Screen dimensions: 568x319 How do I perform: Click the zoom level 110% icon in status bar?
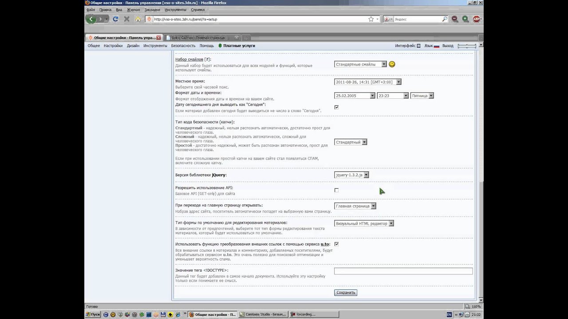coord(467,306)
